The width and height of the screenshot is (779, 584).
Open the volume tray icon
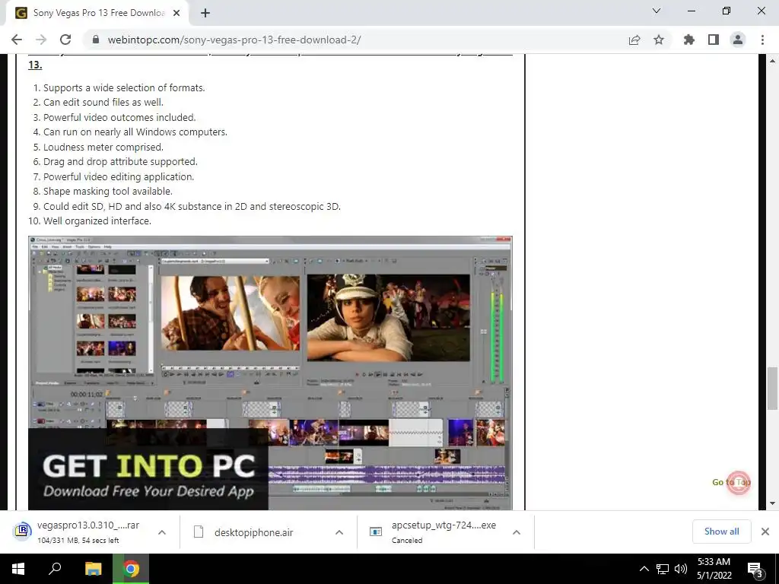681,569
